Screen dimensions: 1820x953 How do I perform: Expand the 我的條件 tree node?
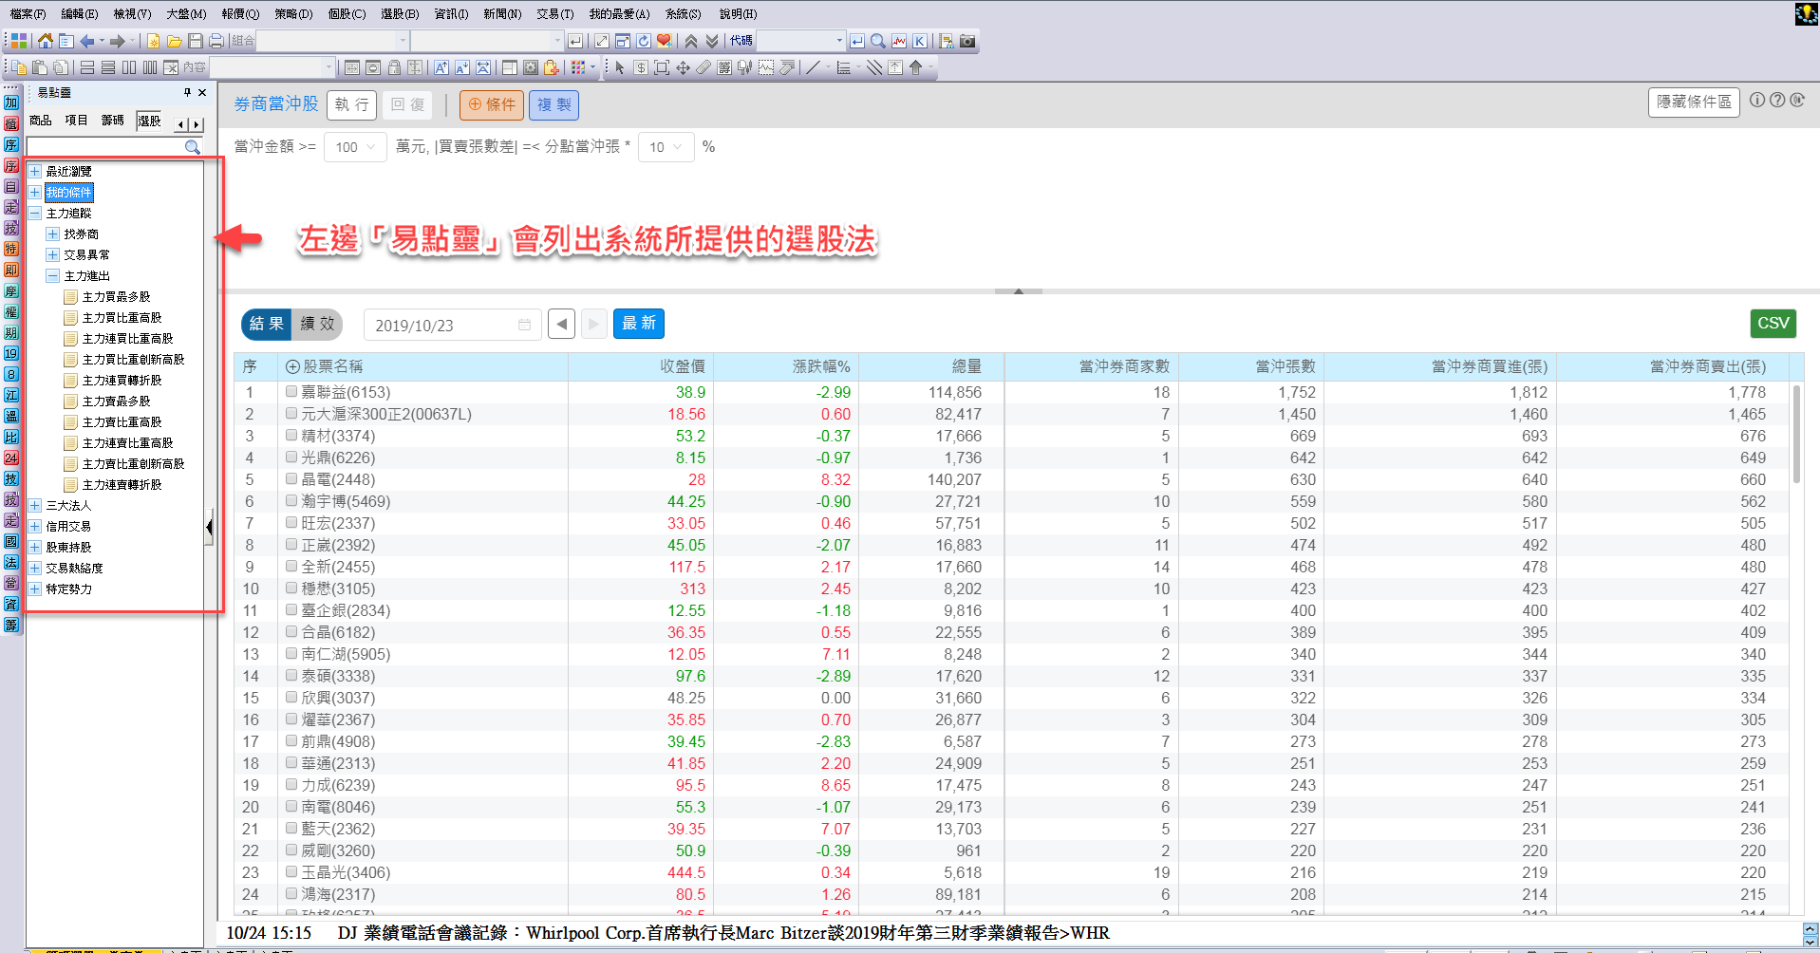pos(35,193)
